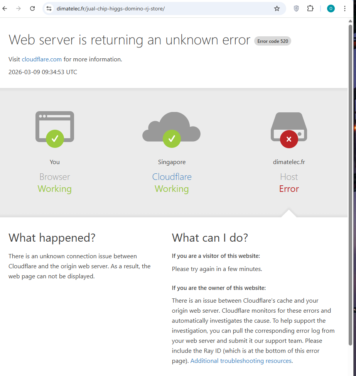Open the profile avatar menu
This screenshot has height=376, width=356.
pos(331,8)
